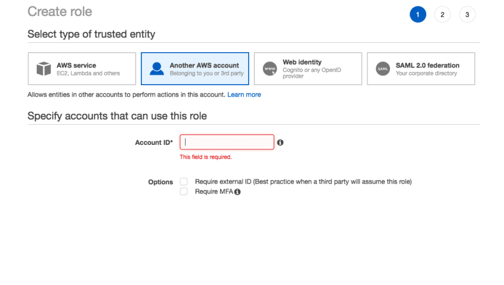
Task: Go to step 2 in the wizard
Action: pos(442,14)
